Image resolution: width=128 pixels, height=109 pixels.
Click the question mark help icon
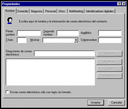pyautogui.click(x=119, y=4)
